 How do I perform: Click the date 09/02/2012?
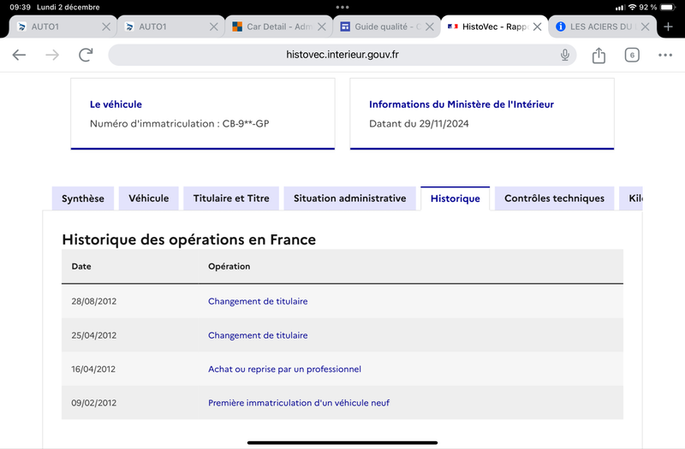(x=94, y=403)
